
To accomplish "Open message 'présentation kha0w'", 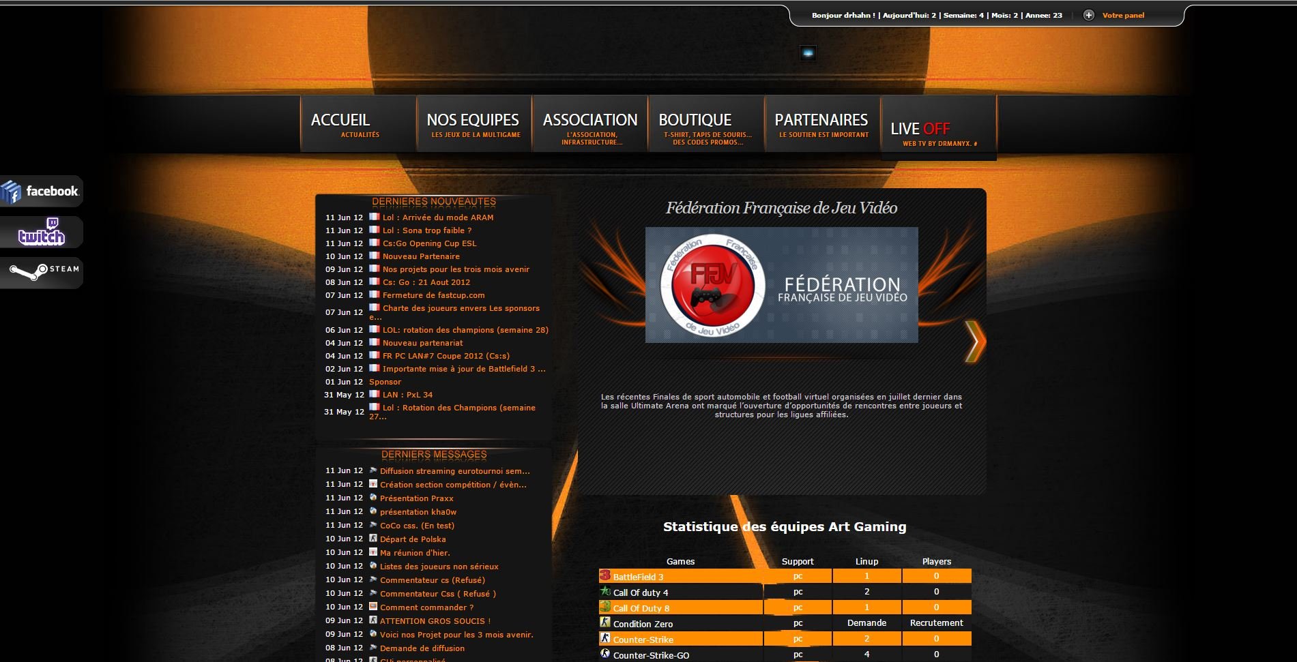I will 418,512.
